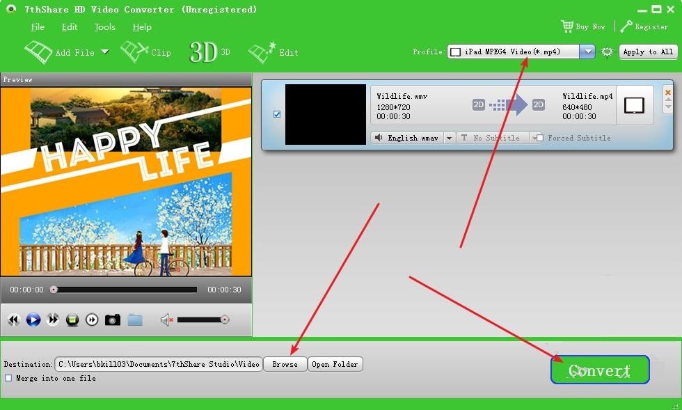This screenshot has height=410, width=682.
Task: Click the Destination path field
Action: [159, 364]
